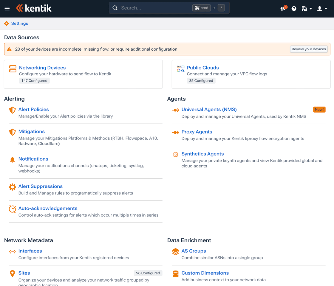Click the Review your devices button

point(309,49)
